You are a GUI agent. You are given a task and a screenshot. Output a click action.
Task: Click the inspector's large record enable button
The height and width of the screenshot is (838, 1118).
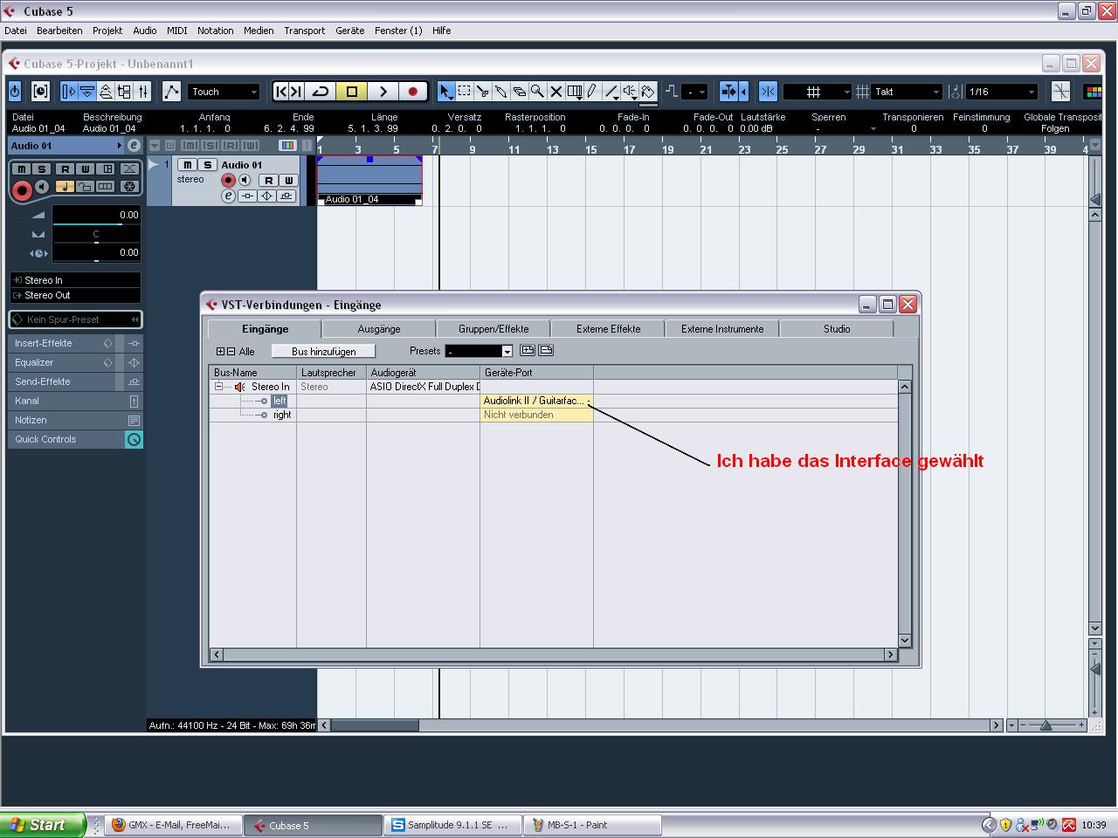pyautogui.click(x=22, y=189)
